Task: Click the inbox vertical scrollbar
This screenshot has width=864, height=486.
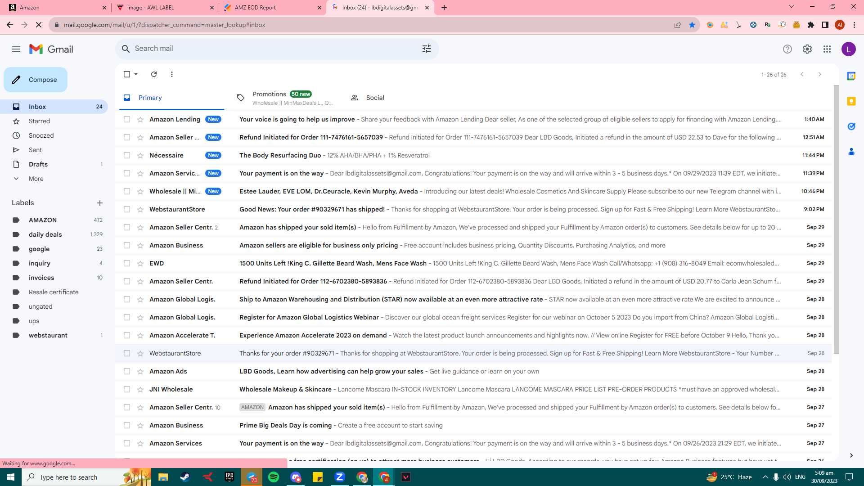Action: coord(836,219)
